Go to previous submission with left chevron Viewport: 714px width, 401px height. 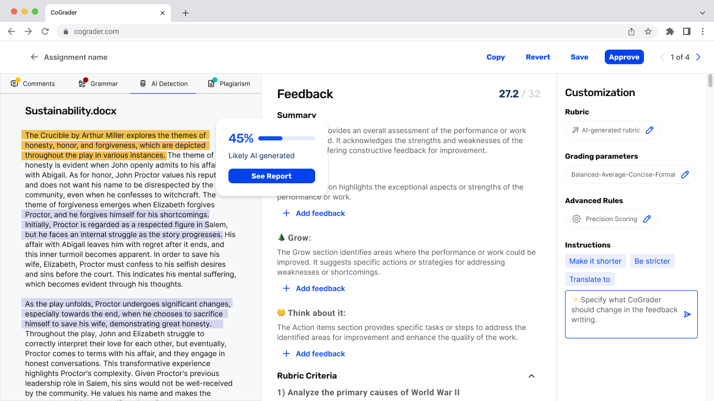(662, 57)
